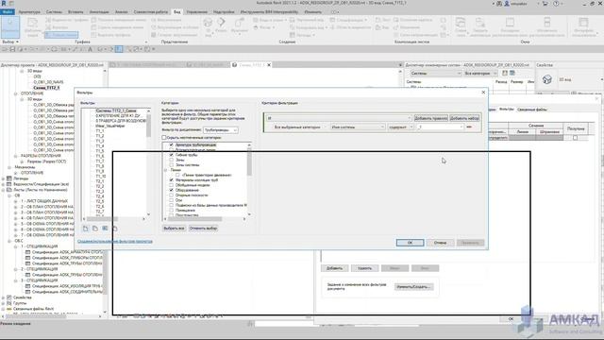This screenshot has height=340, width=604.
Task: Open View Templates (Шаблоны видов) ribbon icon
Action: 33,26
